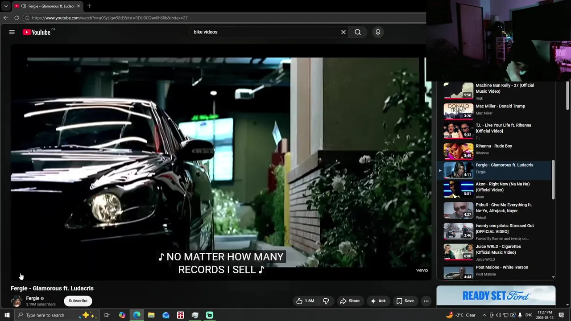Play Machine Gun Kelly - 27 from playlist
This screenshot has height=321, width=571.
495,91
